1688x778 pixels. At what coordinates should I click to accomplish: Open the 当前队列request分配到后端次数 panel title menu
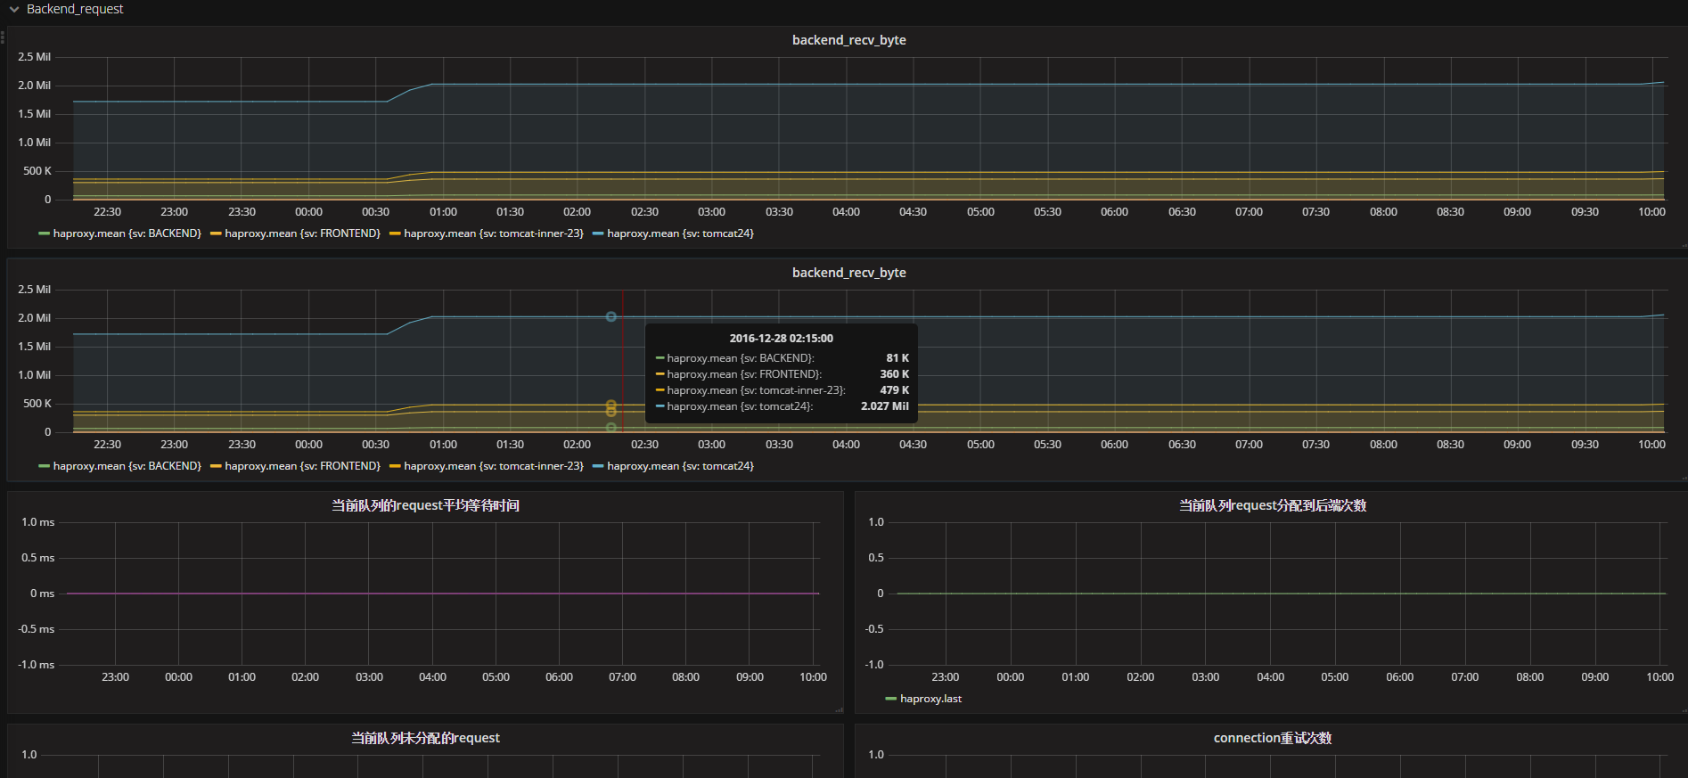[x=1272, y=505]
